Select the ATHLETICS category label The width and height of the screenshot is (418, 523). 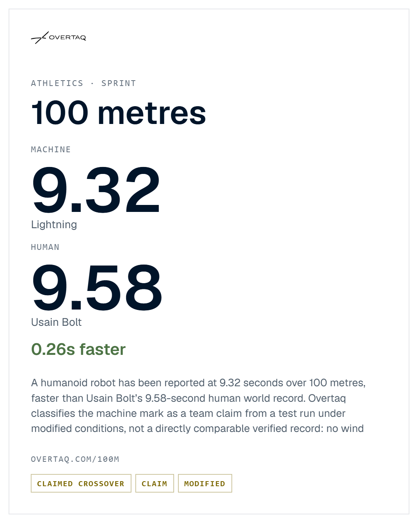[x=57, y=83]
